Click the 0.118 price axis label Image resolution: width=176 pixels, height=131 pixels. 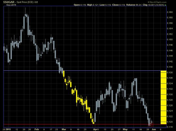coord(170,127)
